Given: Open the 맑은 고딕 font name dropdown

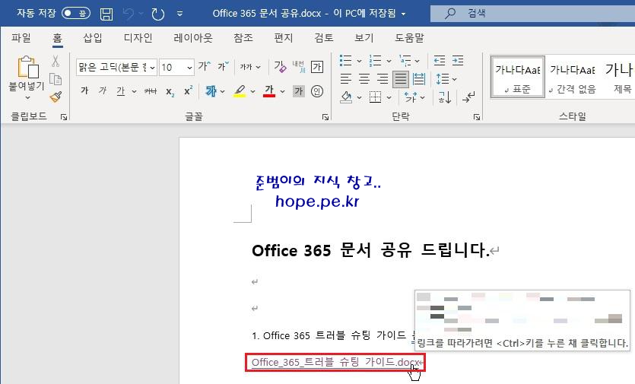Looking at the screenshot, I should coord(152,68).
